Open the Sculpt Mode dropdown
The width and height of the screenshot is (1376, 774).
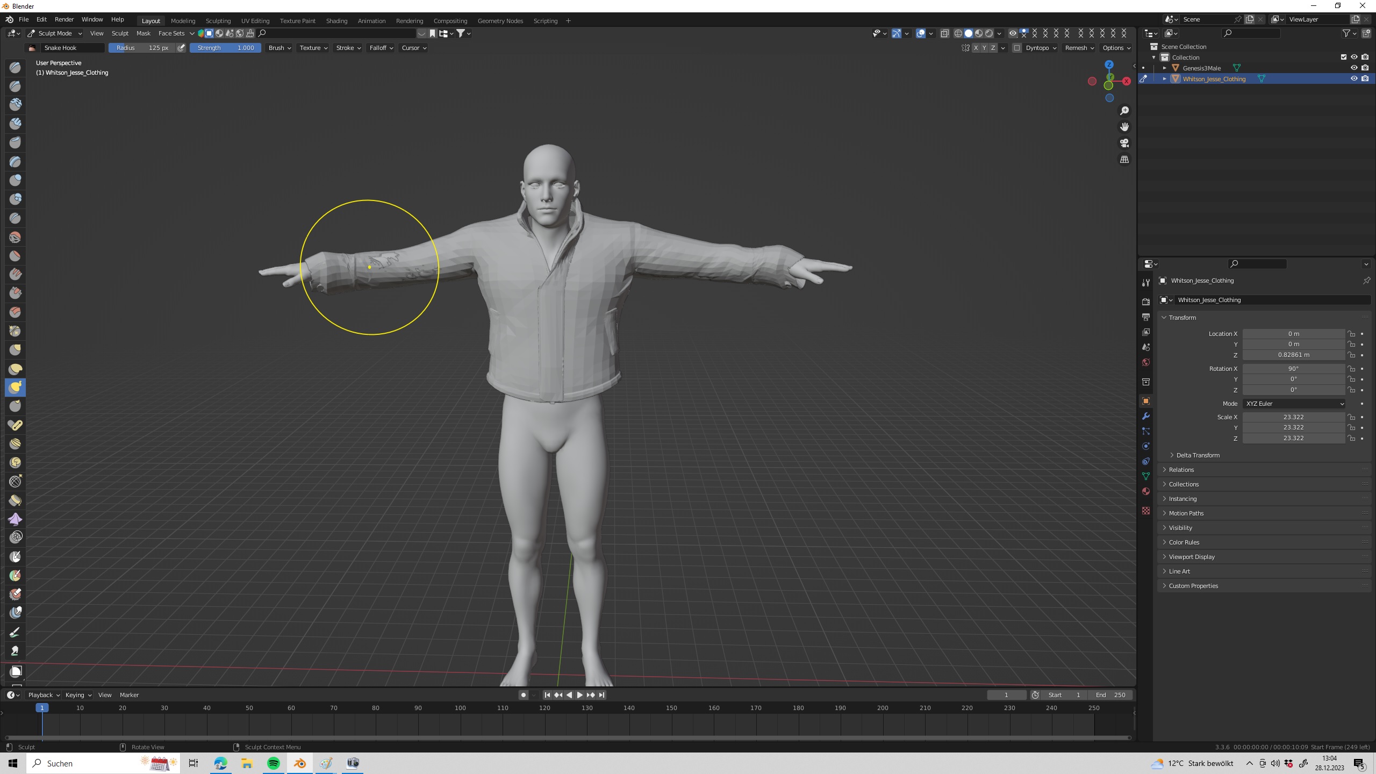55,33
